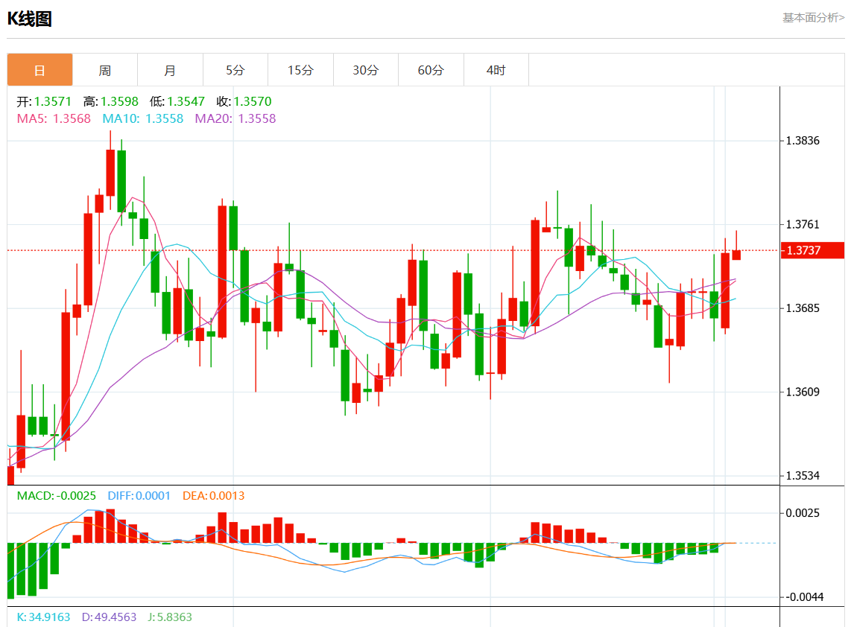Click the J: 5.8363 KDJ label
The image size is (857, 627).
tap(169, 617)
